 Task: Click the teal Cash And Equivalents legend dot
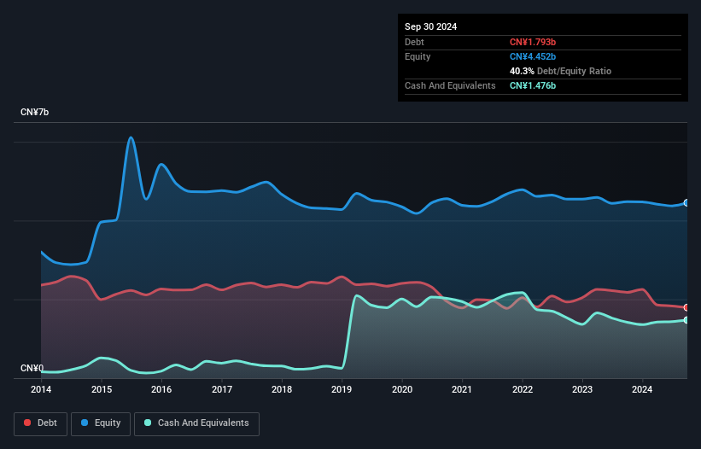point(148,423)
